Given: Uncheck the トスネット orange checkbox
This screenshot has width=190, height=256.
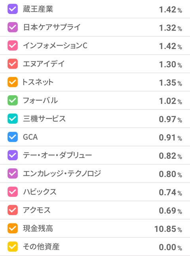Looking at the screenshot, I should click(x=13, y=82).
